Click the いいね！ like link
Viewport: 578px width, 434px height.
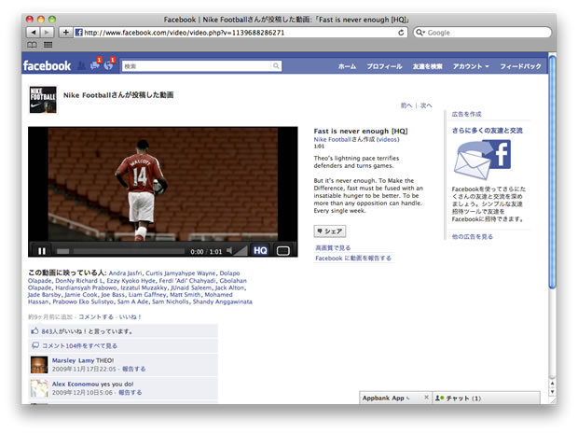coord(130,316)
